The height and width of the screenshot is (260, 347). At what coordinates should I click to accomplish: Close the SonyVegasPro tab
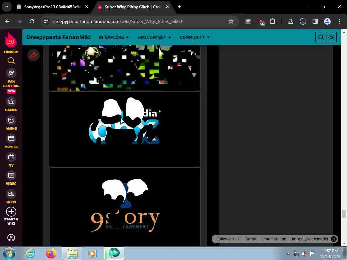click(87, 7)
